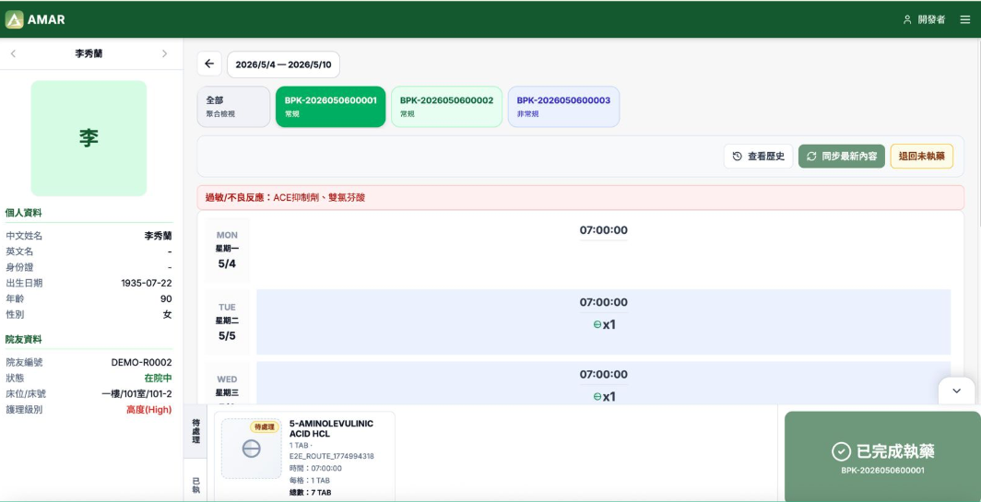Click the 李 resident avatar

point(89,138)
